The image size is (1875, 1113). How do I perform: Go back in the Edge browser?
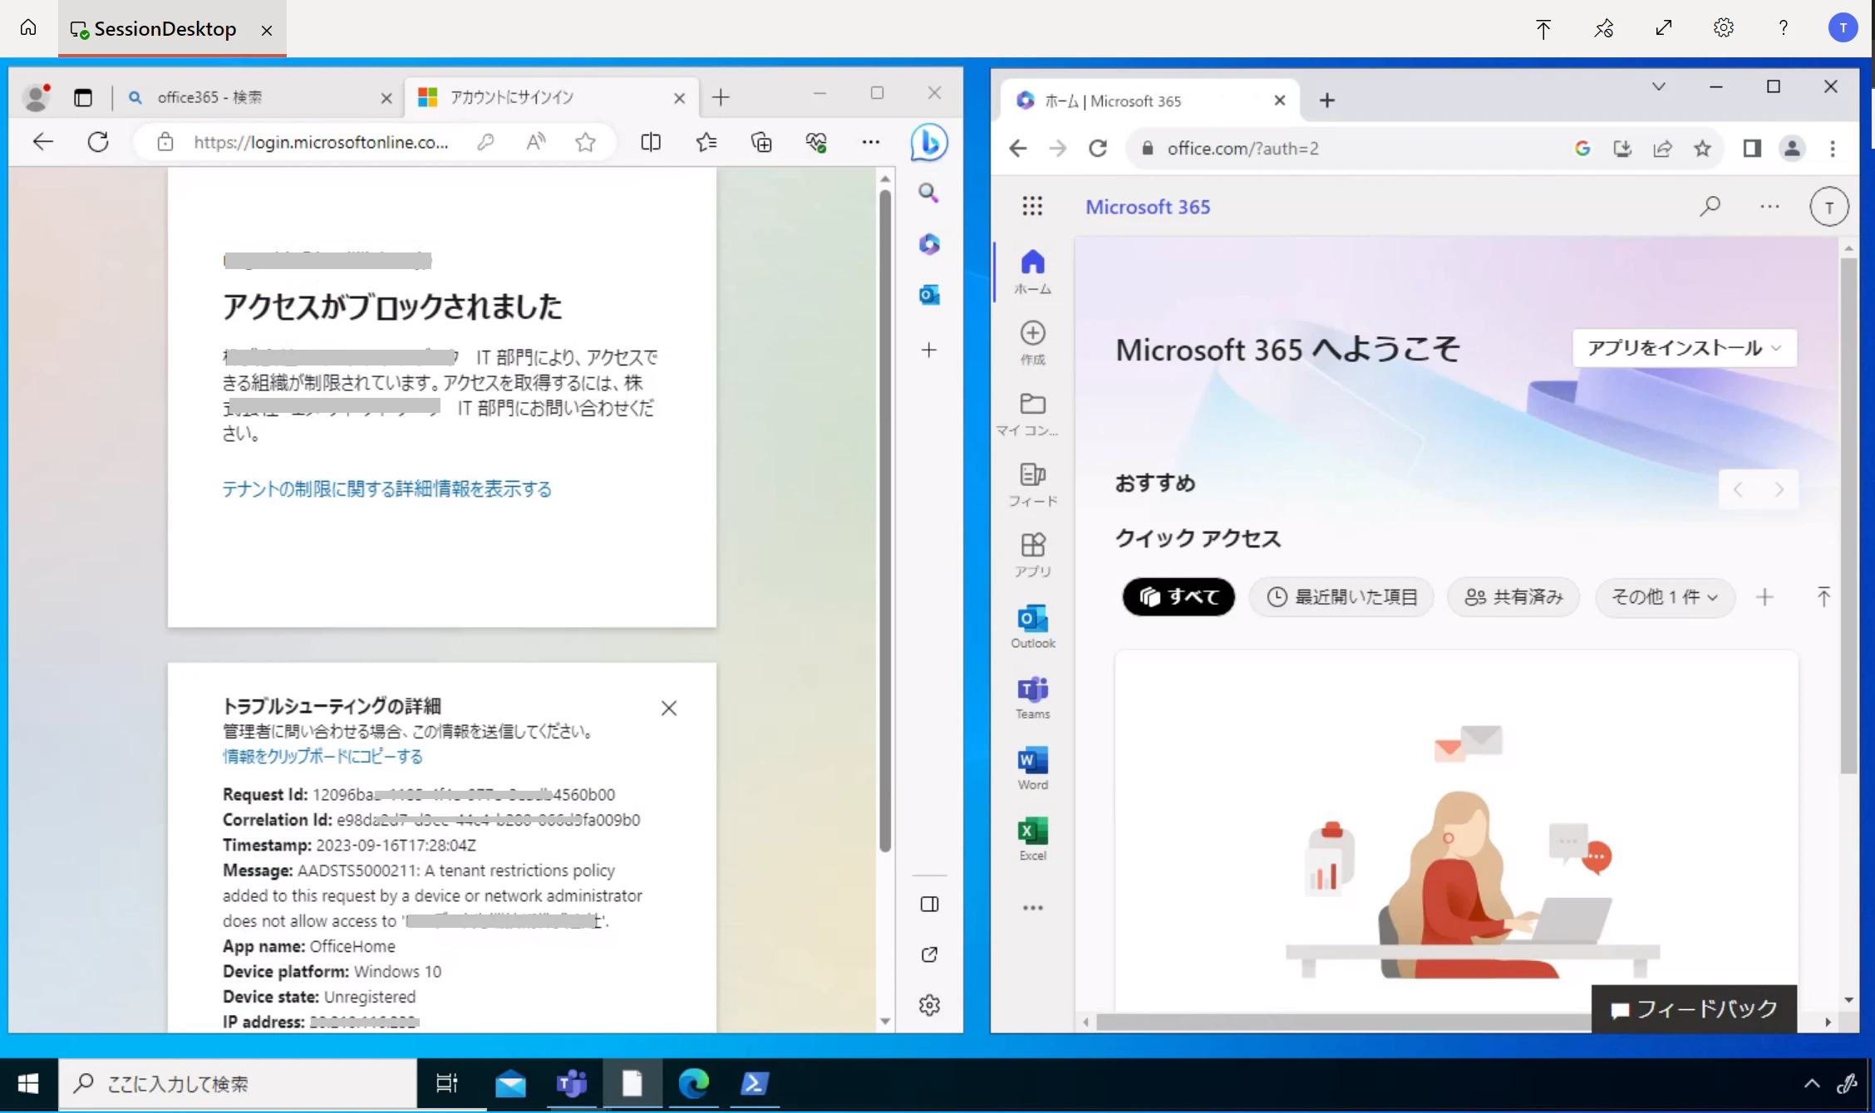pyautogui.click(x=43, y=142)
